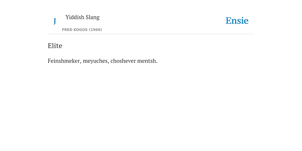This screenshot has width=302, height=151.
Task: Click the name KOGOS in the author line
Action: [81, 30]
